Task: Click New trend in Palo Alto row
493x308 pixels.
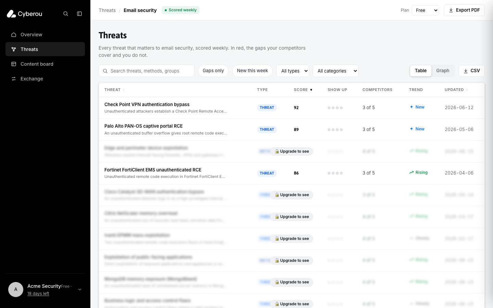Action: tap(417, 129)
